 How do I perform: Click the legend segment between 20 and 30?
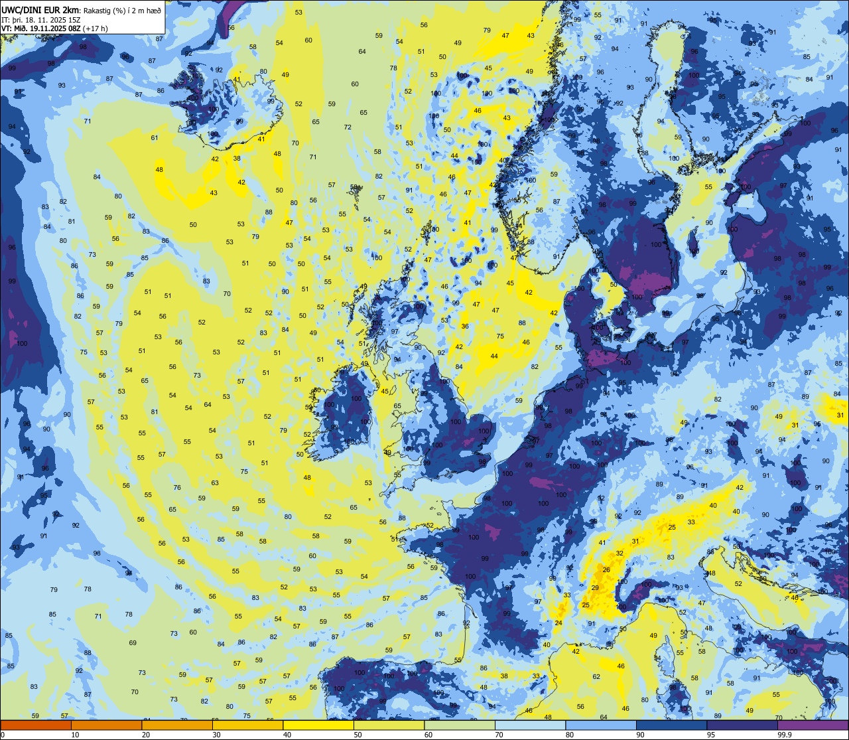177,725
